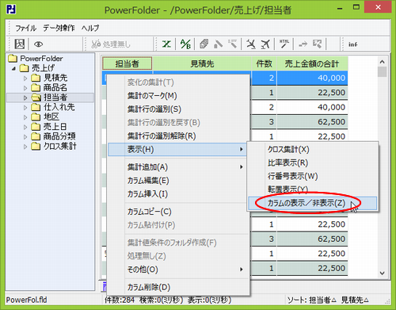
Task: Click the scrollbar down arrow in table
Action: [x=382, y=273]
